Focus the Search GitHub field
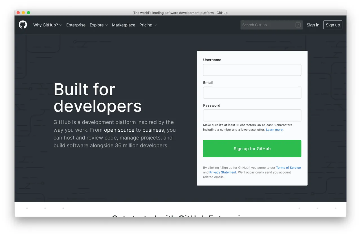 pos(271,25)
